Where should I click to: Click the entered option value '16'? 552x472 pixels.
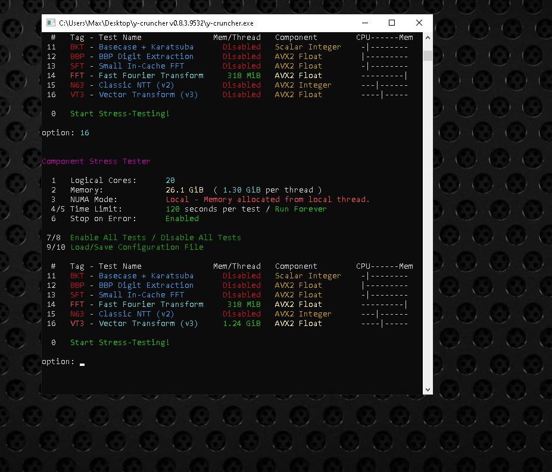point(85,133)
